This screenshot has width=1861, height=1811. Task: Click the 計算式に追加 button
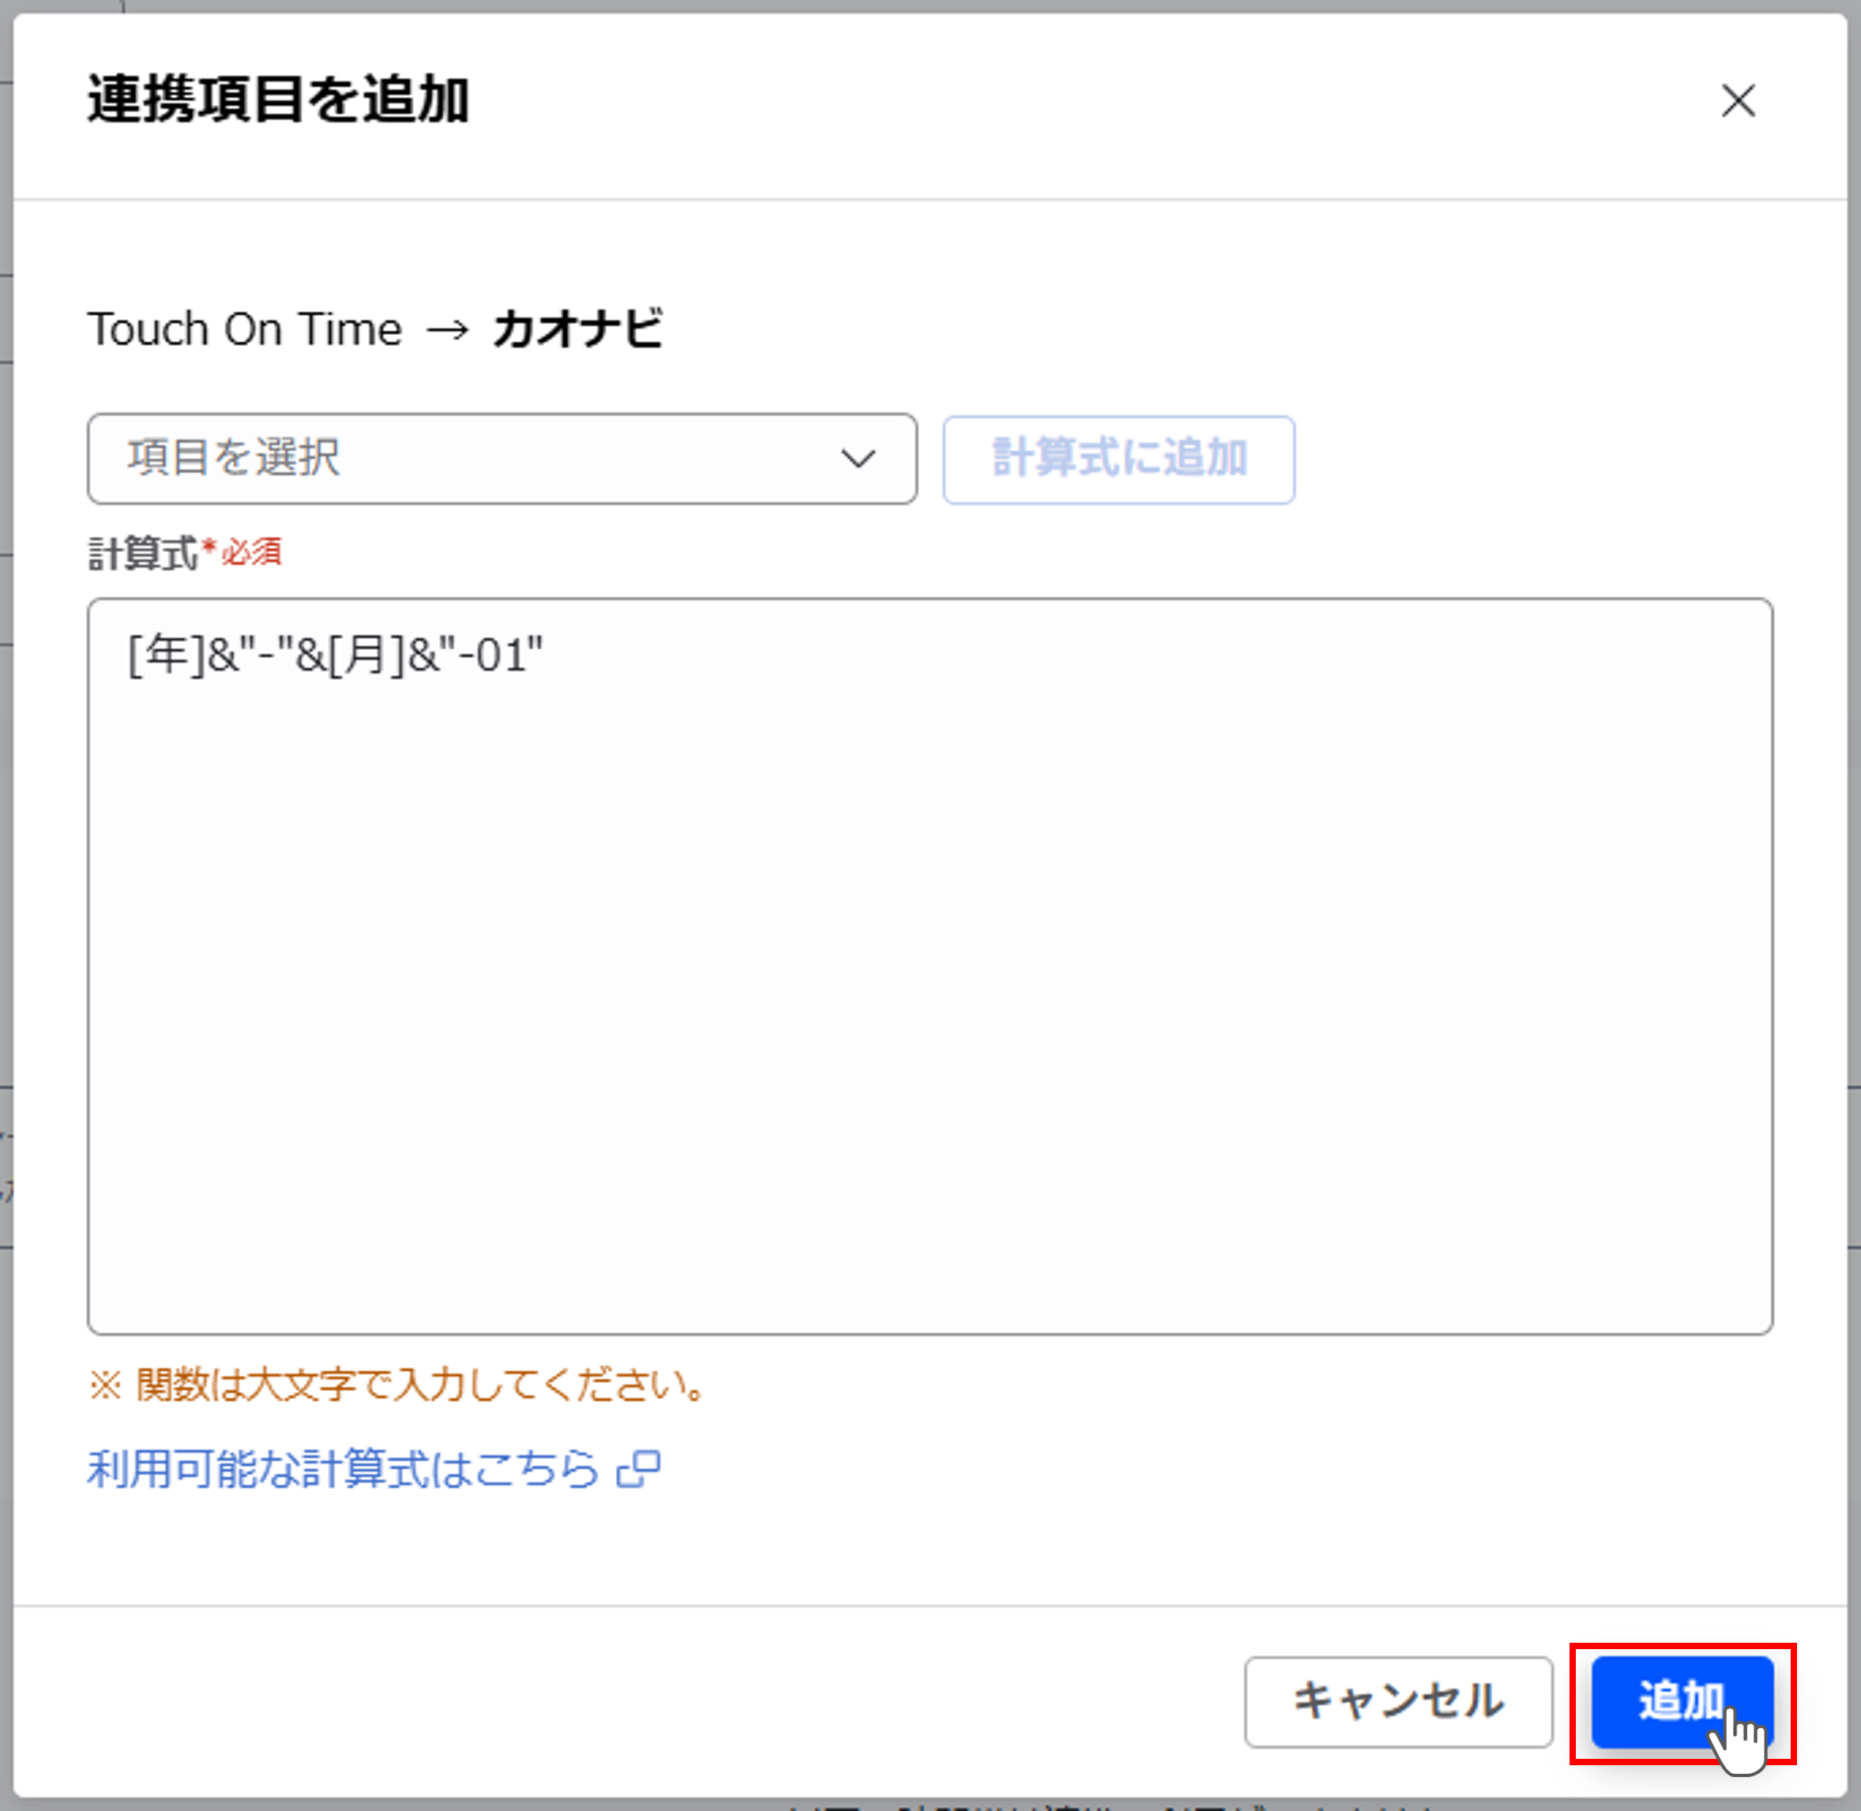click(x=1118, y=458)
